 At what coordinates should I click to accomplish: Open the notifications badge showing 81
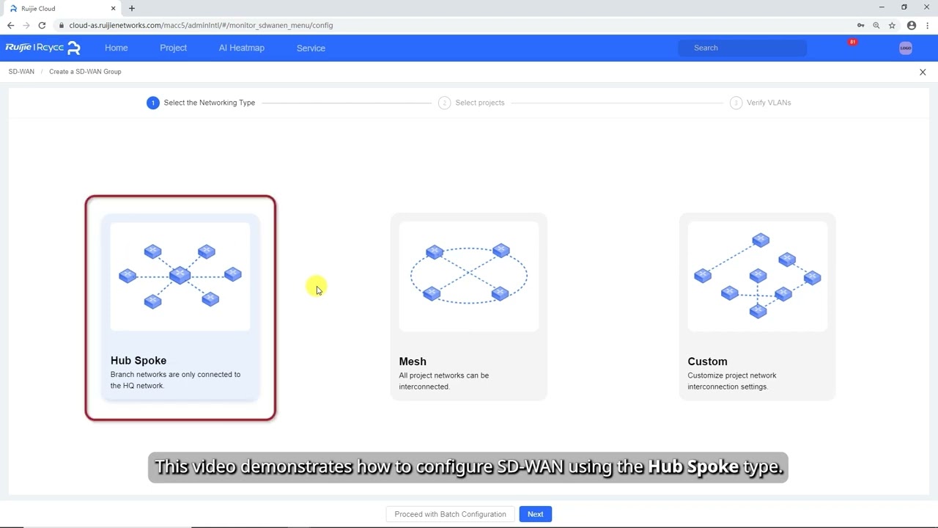click(x=852, y=43)
